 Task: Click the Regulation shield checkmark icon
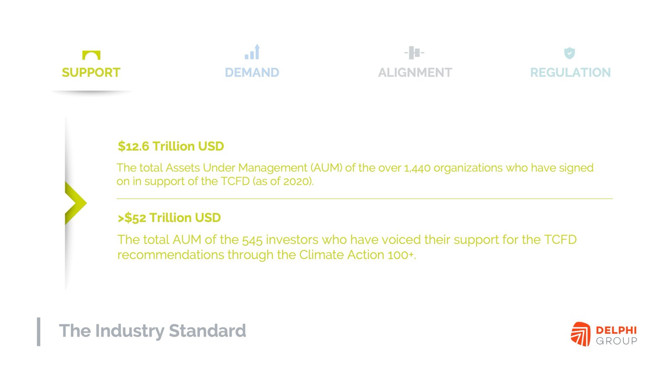coord(569,53)
